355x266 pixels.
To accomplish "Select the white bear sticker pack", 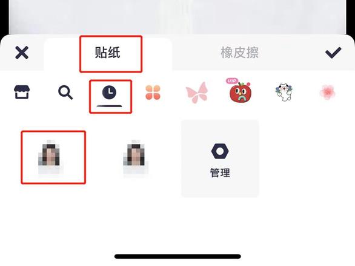I will (284, 92).
